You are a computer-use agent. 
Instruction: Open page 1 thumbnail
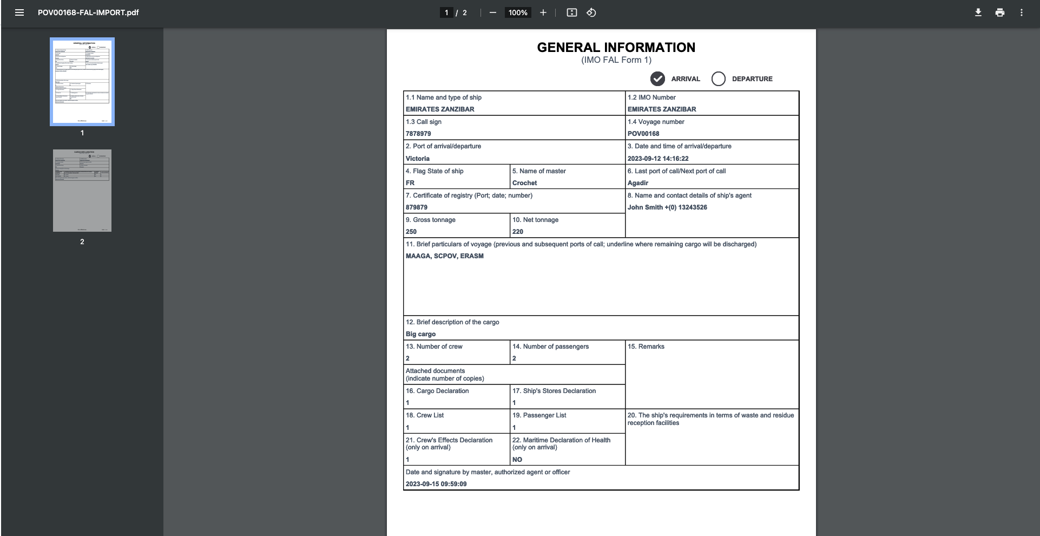point(82,82)
